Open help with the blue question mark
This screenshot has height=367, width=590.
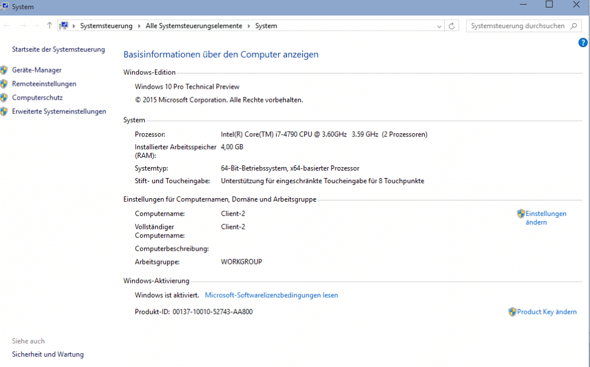tap(583, 43)
